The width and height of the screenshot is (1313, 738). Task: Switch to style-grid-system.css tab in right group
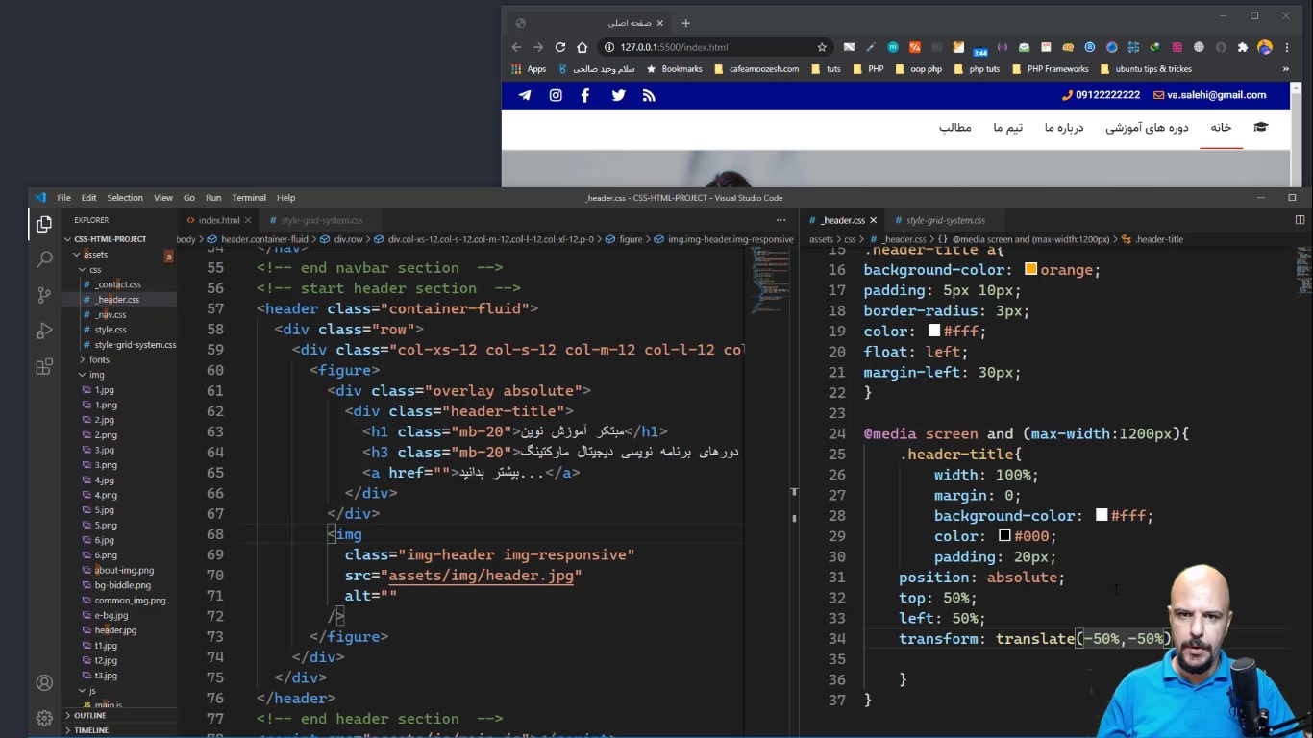pos(945,220)
